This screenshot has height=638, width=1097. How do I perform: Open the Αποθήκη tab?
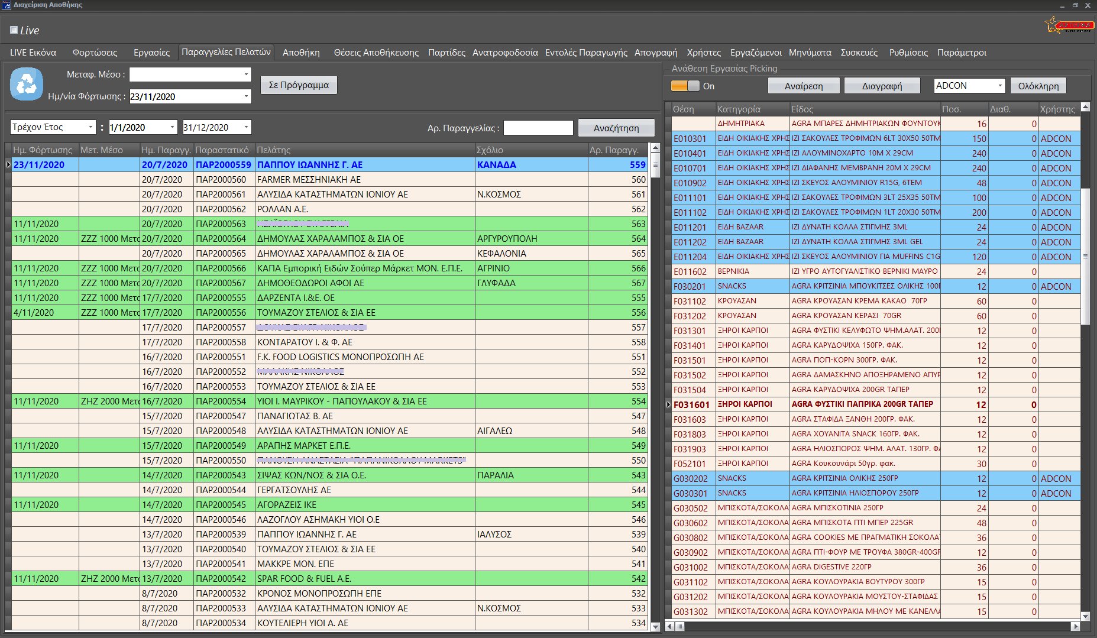click(301, 53)
